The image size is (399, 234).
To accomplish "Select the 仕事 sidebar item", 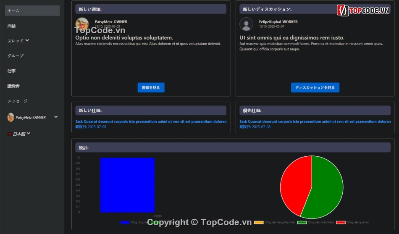I will point(11,71).
